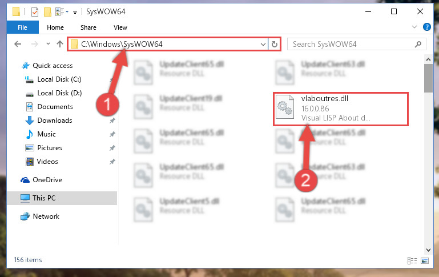Click the Back navigation arrow
The height and width of the screenshot is (277, 439).
[x=18, y=44]
